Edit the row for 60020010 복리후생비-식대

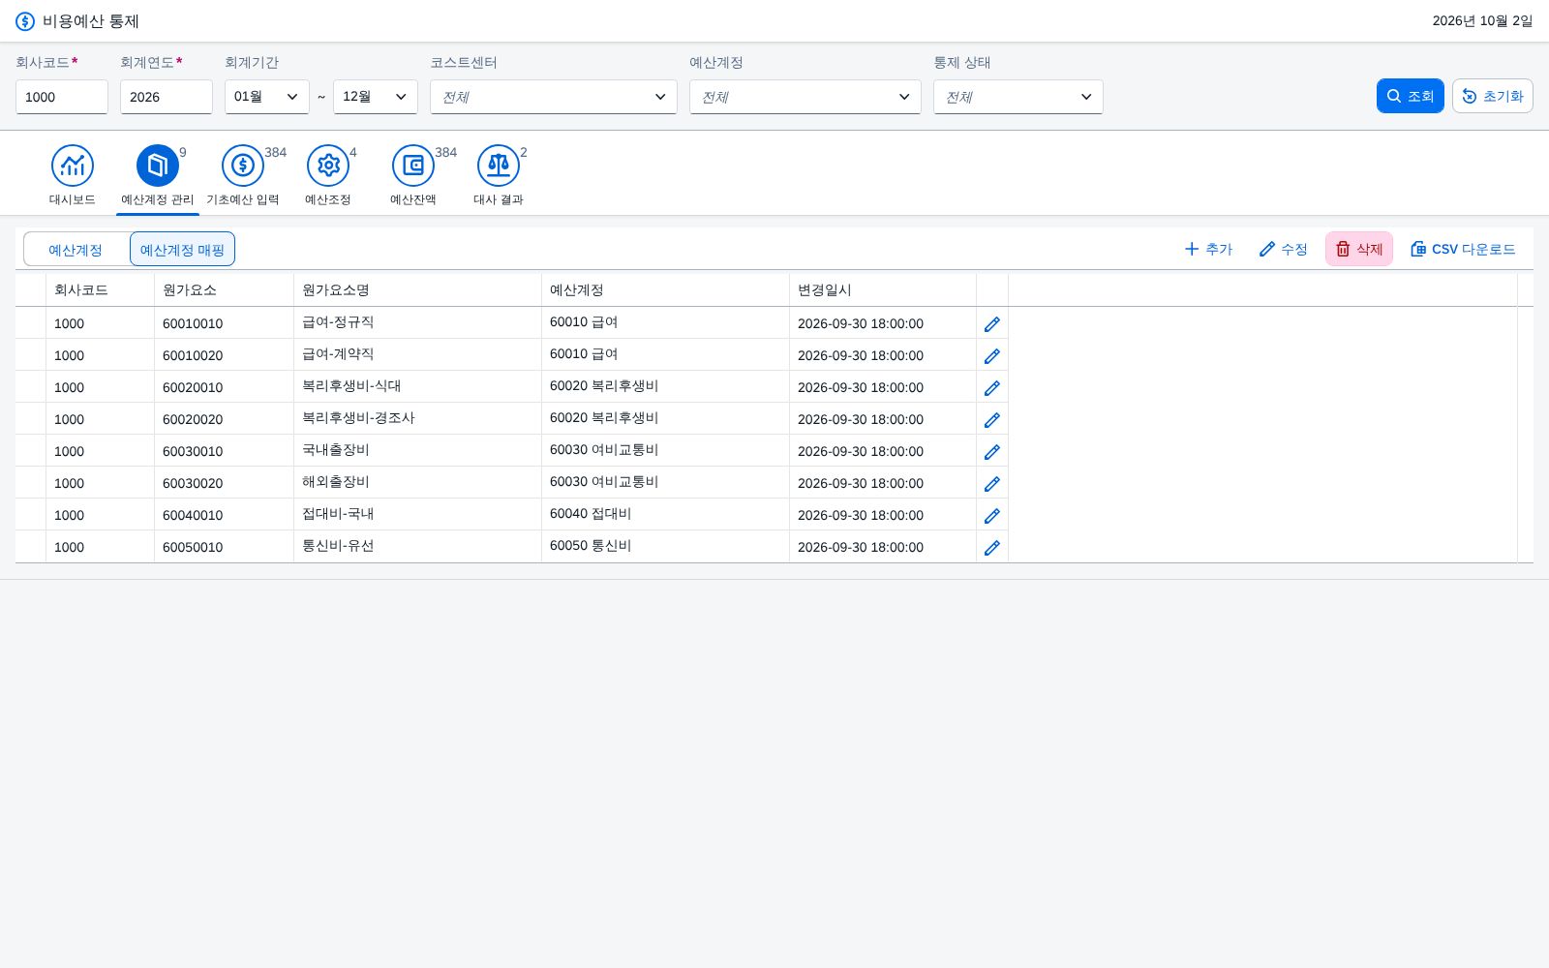(x=992, y=388)
